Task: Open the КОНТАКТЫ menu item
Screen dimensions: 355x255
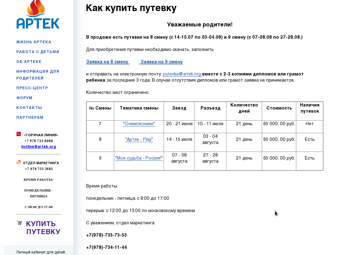Action: click(29, 108)
